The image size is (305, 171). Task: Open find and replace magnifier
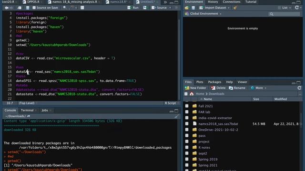tap(65, 8)
